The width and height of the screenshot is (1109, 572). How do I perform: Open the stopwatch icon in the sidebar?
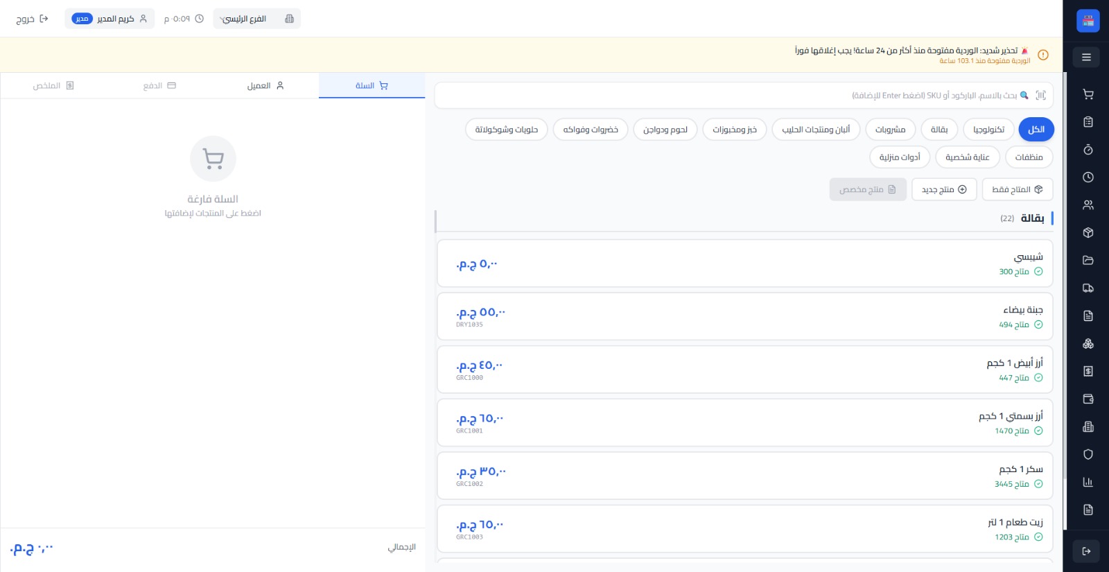coord(1088,150)
